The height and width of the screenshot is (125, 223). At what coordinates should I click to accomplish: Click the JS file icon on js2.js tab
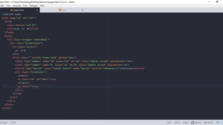click(x=60, y=10)
